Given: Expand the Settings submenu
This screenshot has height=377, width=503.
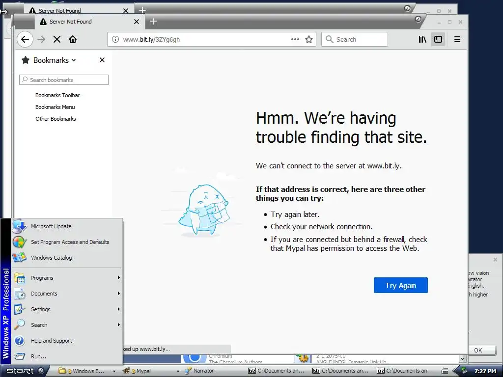Looking at the screenshot, I should click(x=67, y=309).
